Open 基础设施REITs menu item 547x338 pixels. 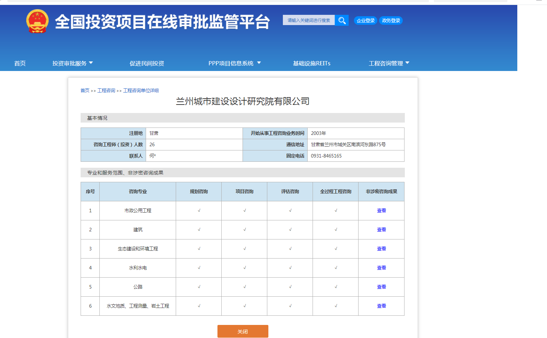pos(312,63)
